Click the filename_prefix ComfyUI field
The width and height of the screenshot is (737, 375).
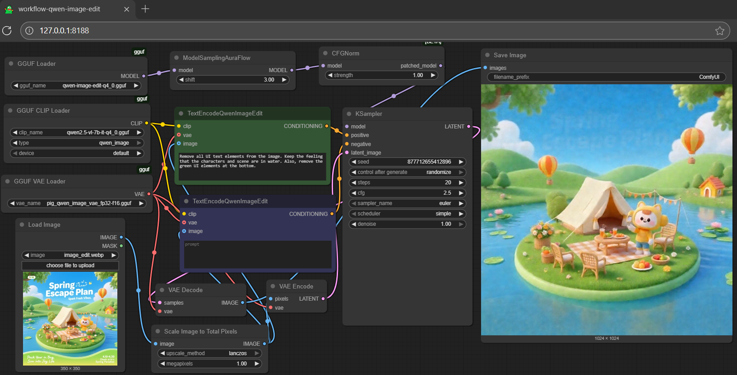pyautogui.click(x=607, y=77)
